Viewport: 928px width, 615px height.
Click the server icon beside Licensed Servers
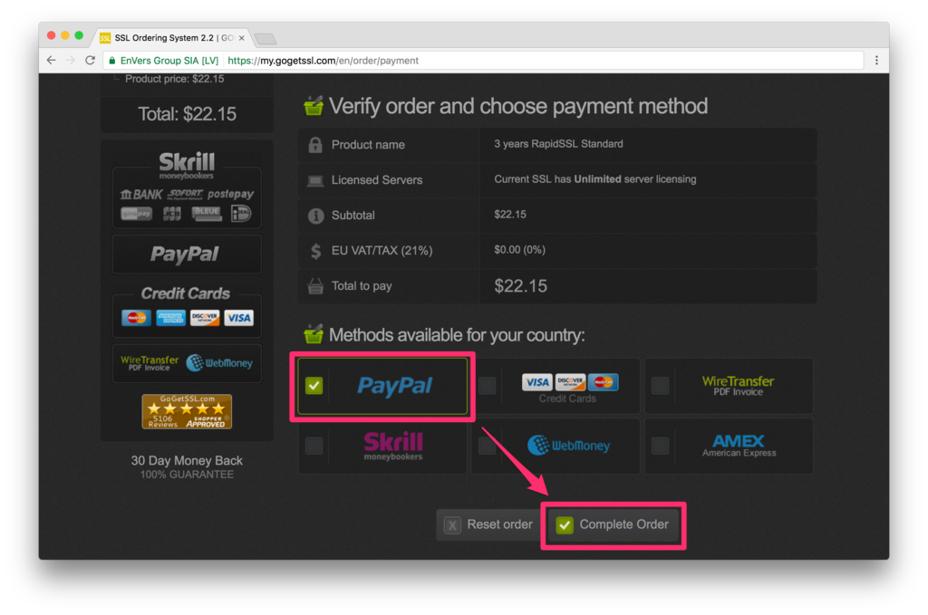point(315,180)
